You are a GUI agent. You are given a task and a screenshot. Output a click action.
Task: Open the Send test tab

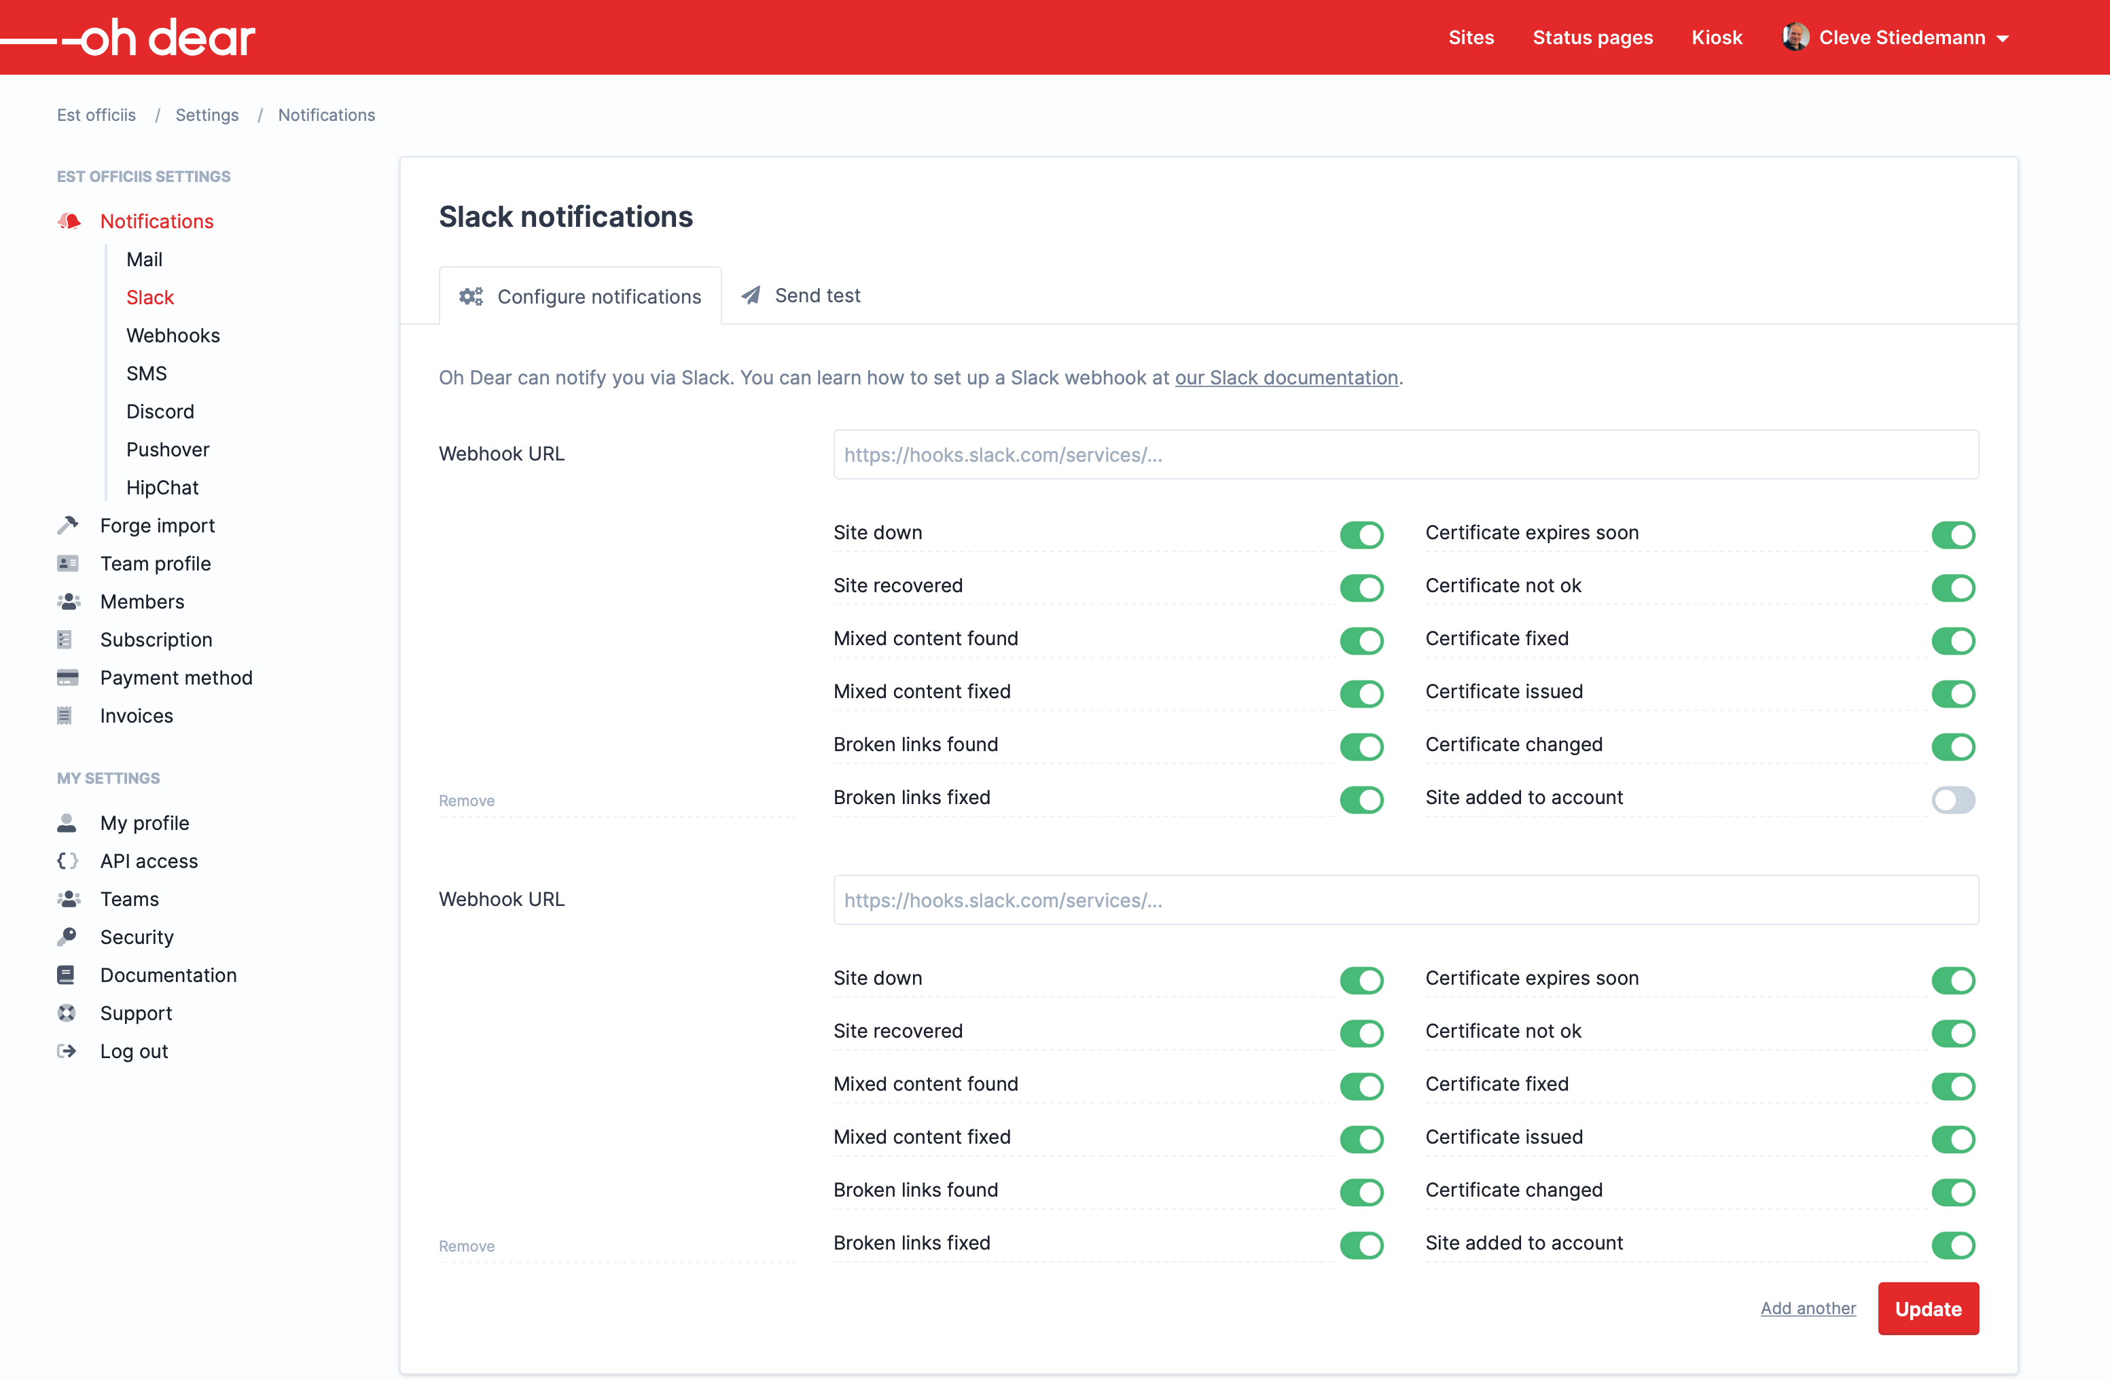point(800,295)
